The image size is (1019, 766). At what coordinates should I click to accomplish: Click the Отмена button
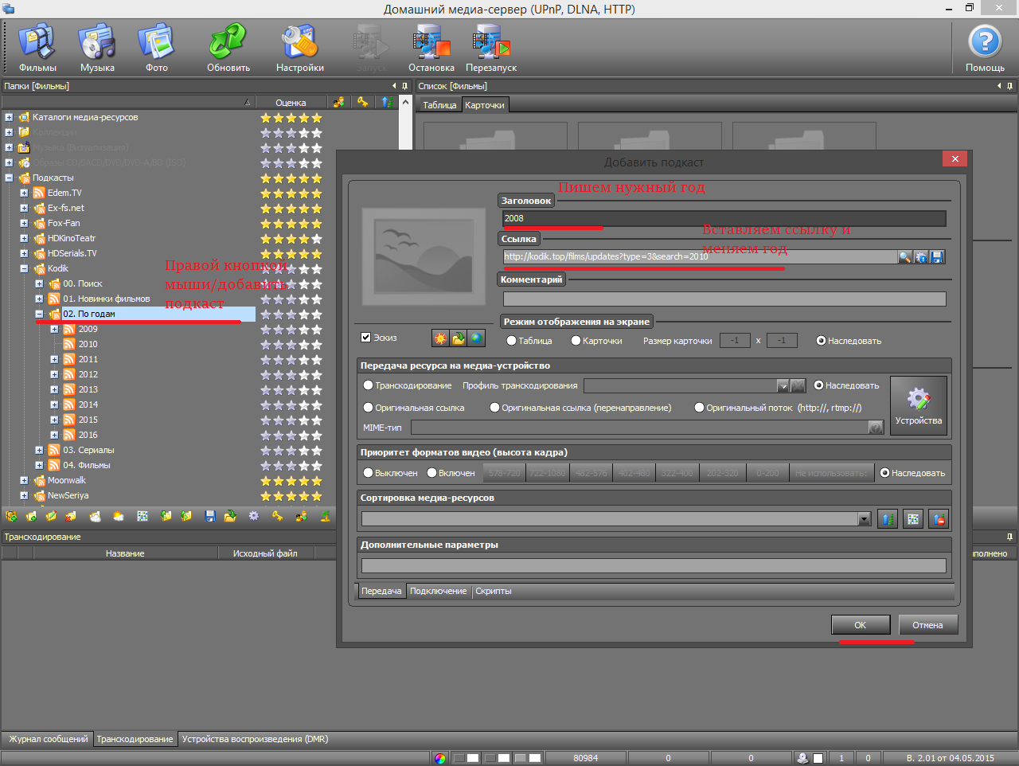point(927,625)
